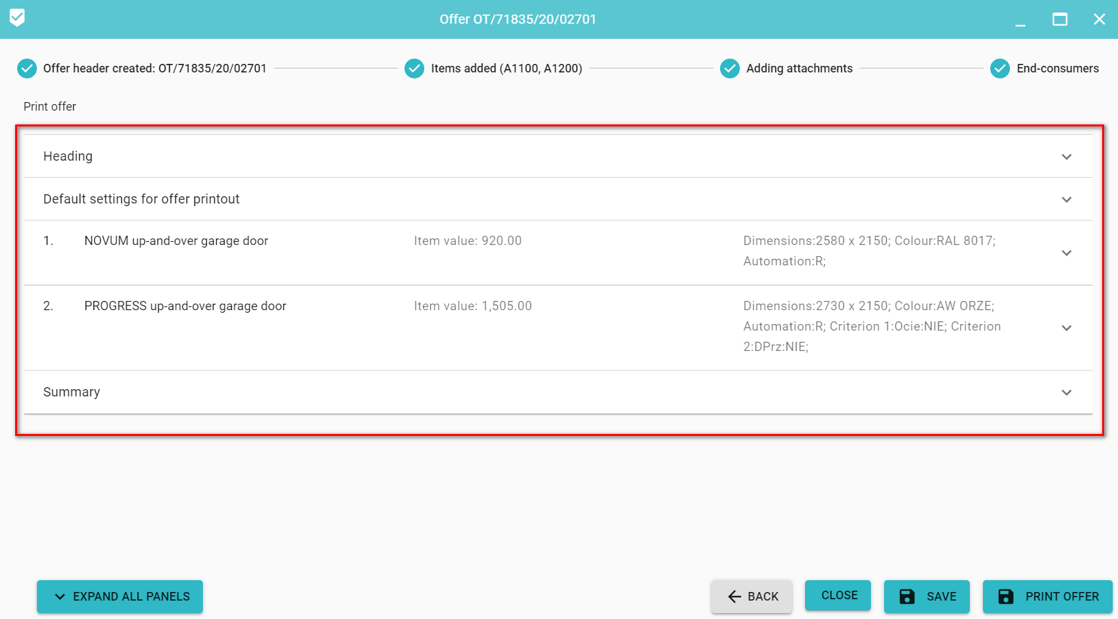Expand the Heading panel chevron
Viewport: 1118px width, 619px height.
1066,157
